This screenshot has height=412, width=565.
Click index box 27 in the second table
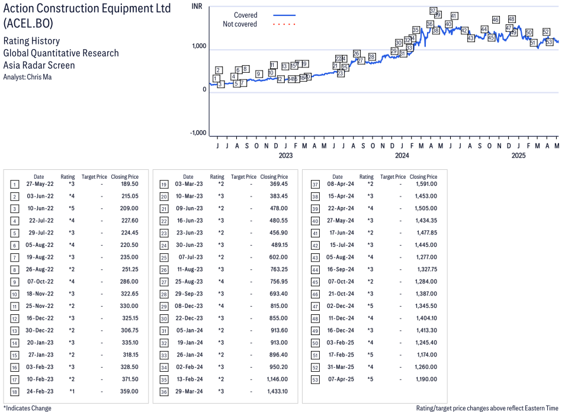click(164, 282)
